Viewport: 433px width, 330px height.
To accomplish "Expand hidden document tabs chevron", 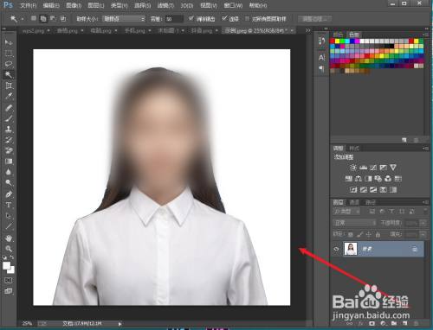I will click(x=308, y=30).
